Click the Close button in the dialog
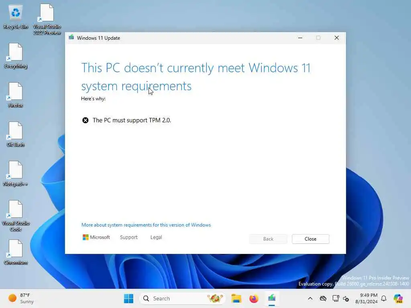This screenshot has height=308, width=411. (x=310, y=239)
